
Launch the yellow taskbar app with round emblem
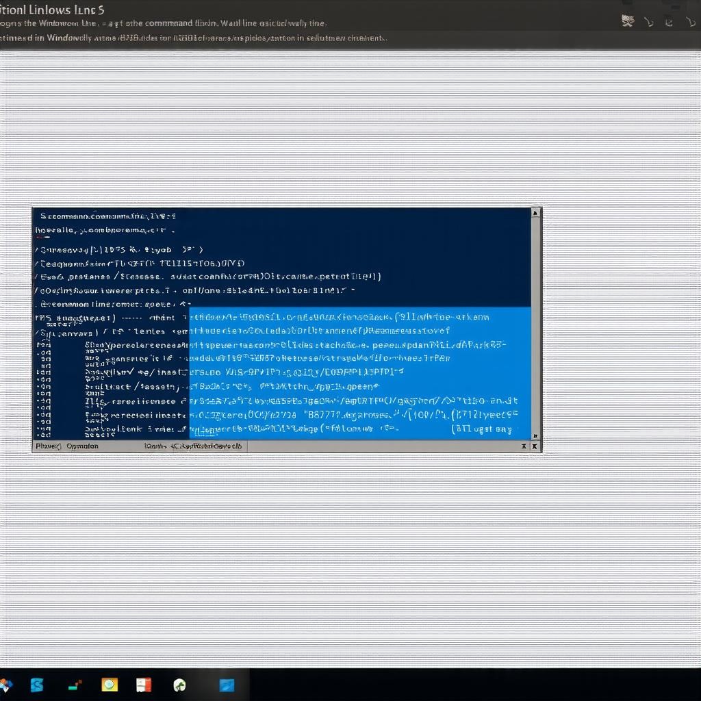(110, 685)
